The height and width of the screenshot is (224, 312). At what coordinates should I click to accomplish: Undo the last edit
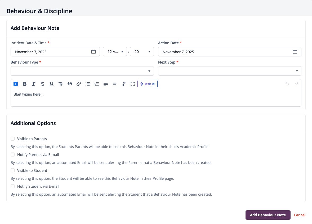[x=287, y=84]
